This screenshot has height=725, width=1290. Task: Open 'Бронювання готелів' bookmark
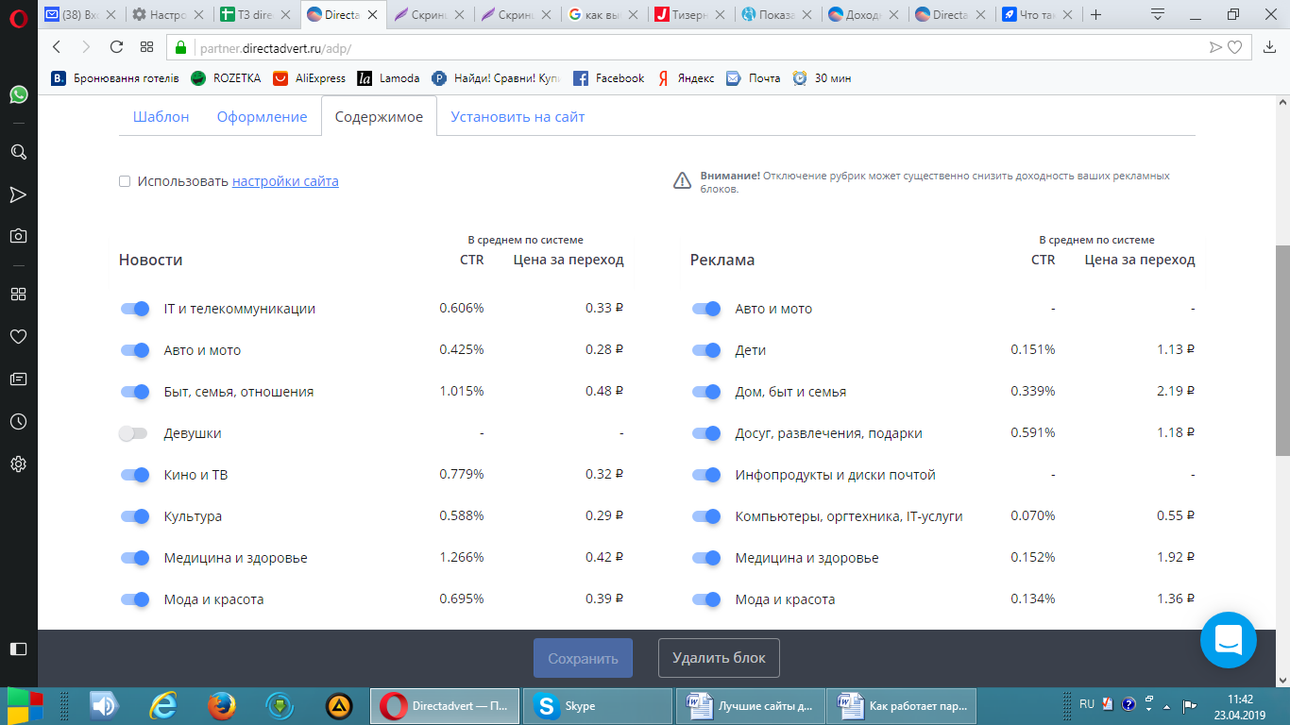[115, 78]
